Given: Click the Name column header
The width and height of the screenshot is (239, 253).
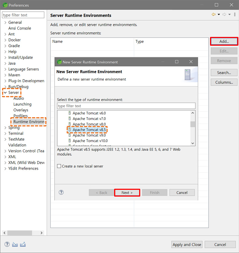Looking at the screenshot, I should (x=92, y=42).
